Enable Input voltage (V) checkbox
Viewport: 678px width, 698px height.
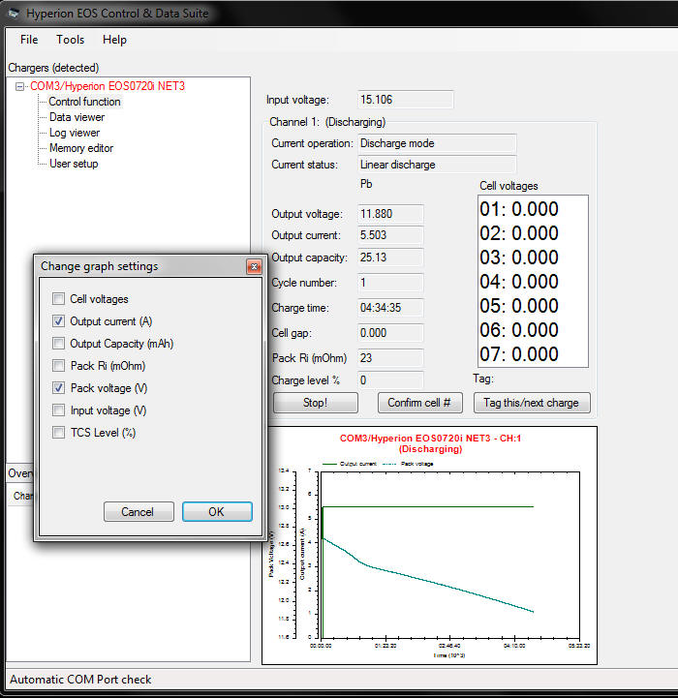click(x=59, y=410)
